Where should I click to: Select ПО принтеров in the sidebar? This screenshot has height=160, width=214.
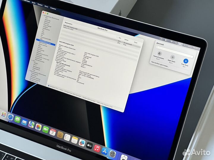pos(34,81)
